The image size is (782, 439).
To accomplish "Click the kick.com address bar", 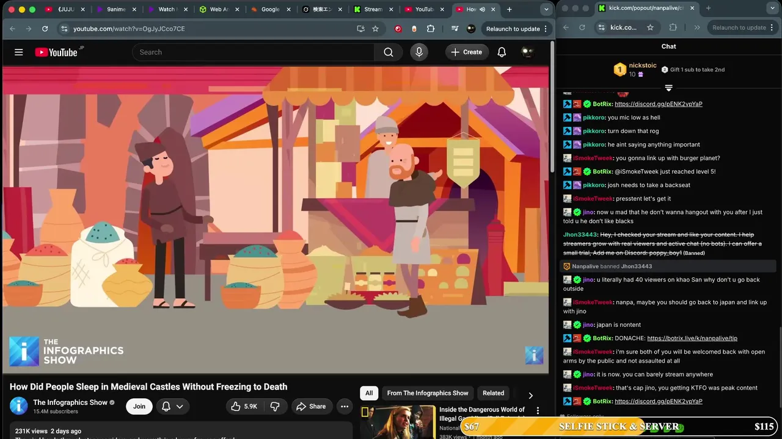I will (623, 27).
